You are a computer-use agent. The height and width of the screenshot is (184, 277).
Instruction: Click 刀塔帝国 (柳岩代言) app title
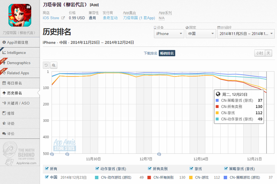[65, 5]
